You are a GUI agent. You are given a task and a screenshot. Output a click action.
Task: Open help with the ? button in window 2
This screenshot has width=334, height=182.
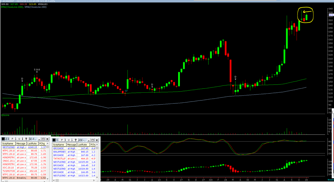pyautogui.click(x=26, y=139)
